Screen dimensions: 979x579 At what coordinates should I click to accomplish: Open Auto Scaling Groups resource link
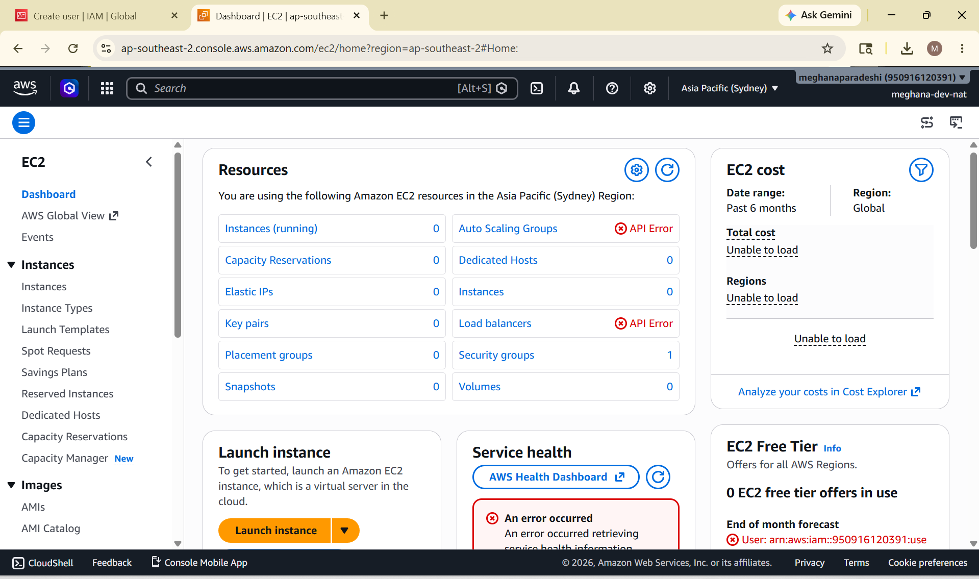tap(508, 229)
